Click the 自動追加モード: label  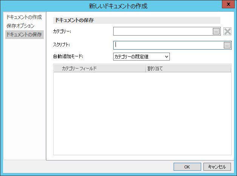pyautogui.click(x=68, y=56)
